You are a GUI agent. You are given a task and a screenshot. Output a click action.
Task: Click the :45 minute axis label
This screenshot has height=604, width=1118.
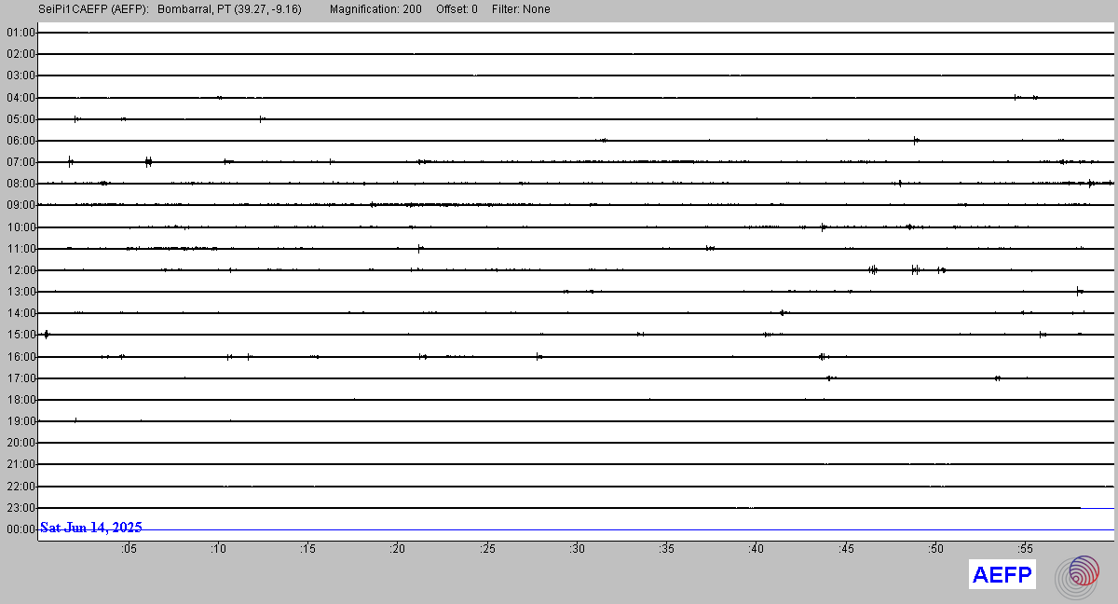[x=846, y=549]
